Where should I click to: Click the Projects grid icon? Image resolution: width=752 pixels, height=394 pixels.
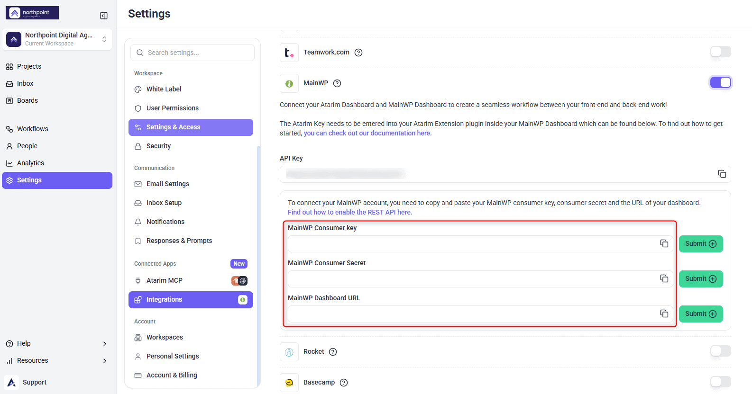(9, 67)
